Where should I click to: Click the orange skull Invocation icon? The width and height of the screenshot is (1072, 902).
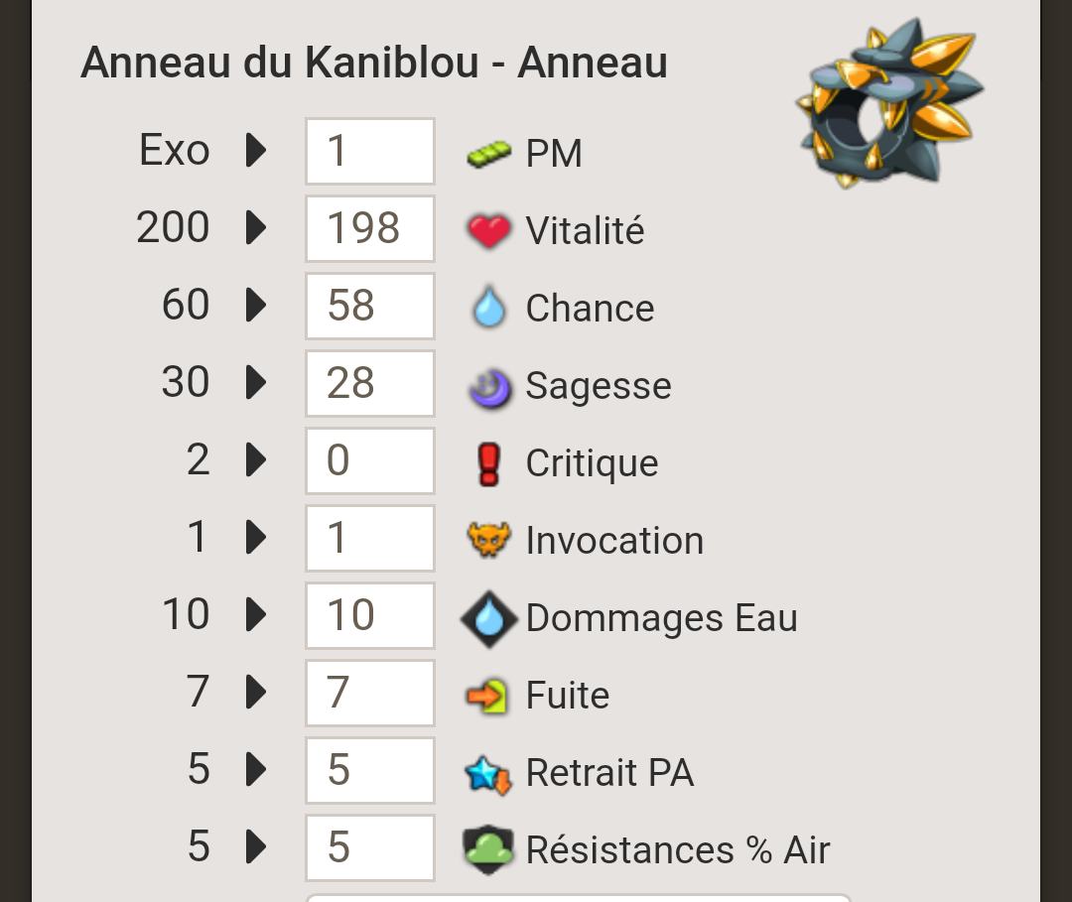[488, 539]
